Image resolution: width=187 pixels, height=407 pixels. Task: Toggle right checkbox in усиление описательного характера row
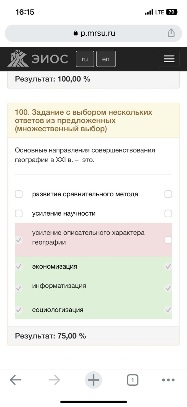tap(168, 240)
